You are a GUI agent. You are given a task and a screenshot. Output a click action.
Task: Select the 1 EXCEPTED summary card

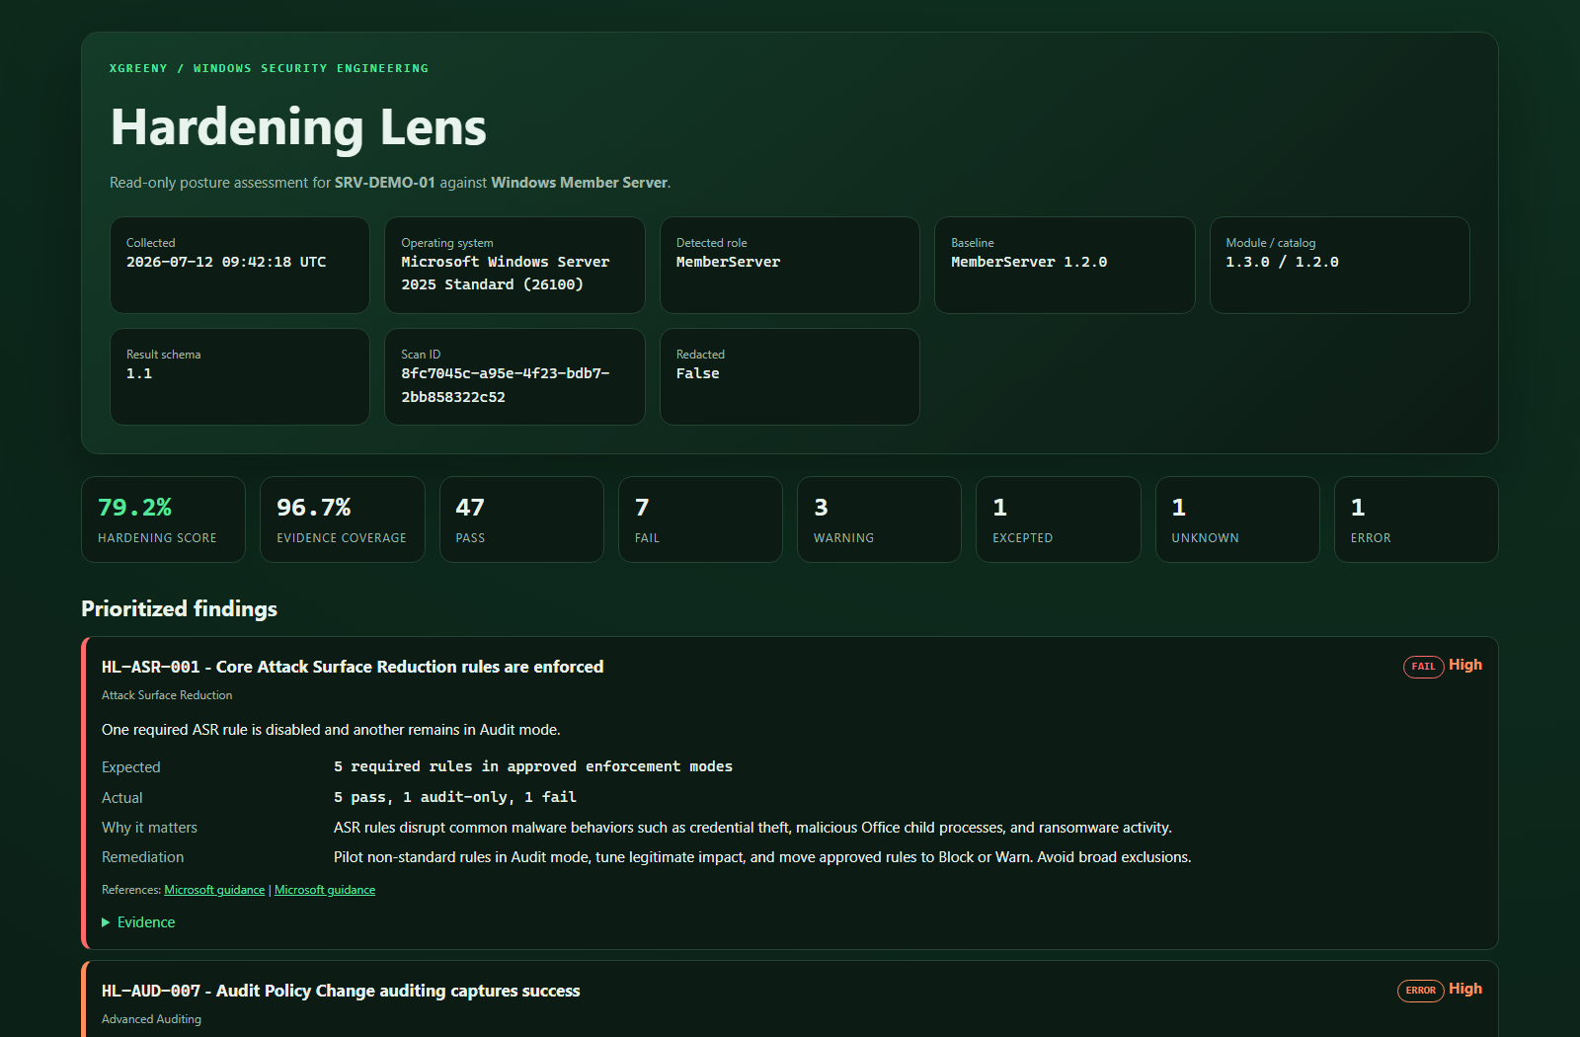point(1058,519)
